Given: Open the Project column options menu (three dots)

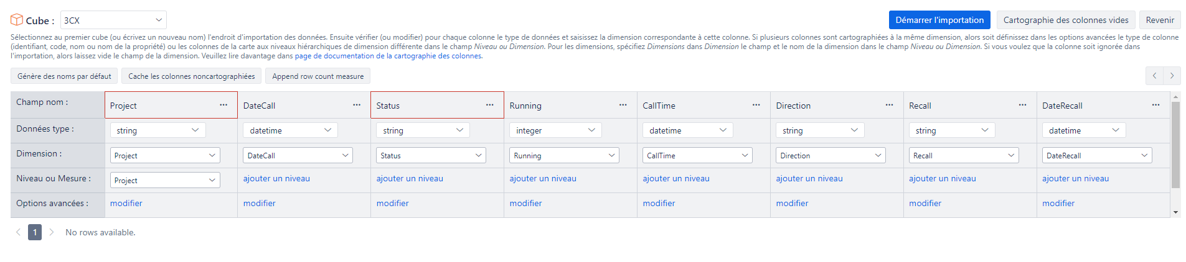Looking at the screenshot, I should pos(224,105).
